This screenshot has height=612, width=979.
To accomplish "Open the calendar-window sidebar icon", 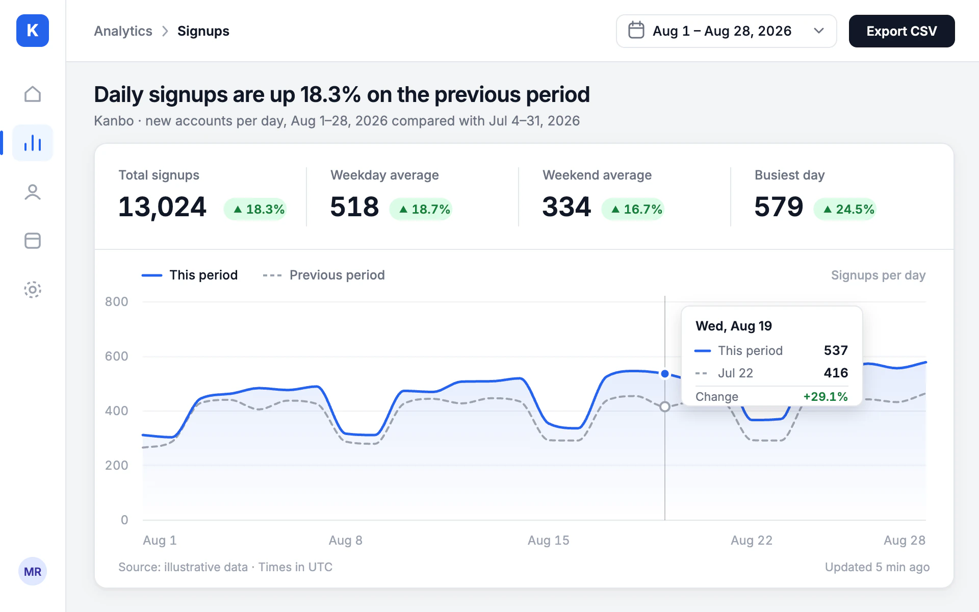I will coord(33,241).
